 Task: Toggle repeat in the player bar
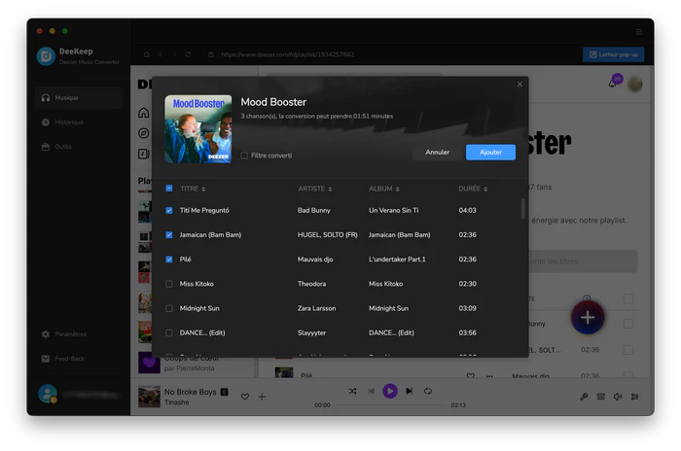click(428, 391)
